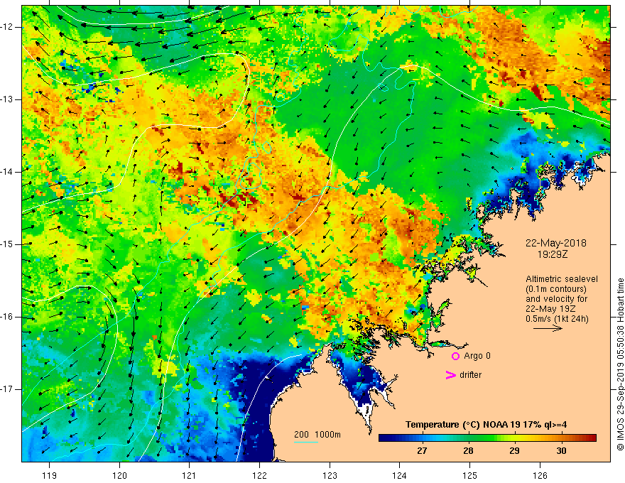Click the longitude axis label 120
The image size is (625, 483).
click(119, 475)
